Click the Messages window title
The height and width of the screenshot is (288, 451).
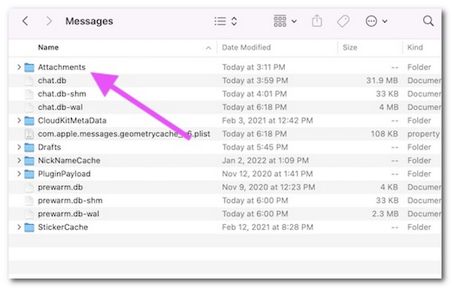click(89, 21)
